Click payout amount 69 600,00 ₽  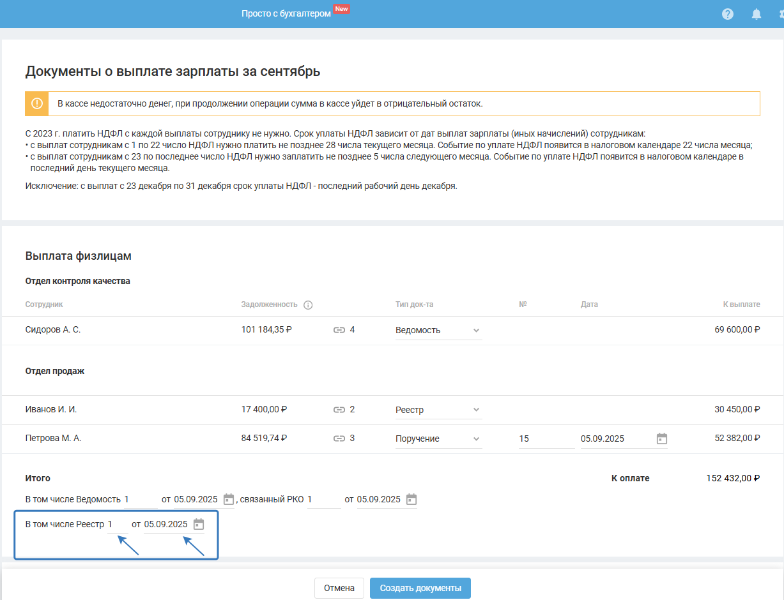point(737,330)
